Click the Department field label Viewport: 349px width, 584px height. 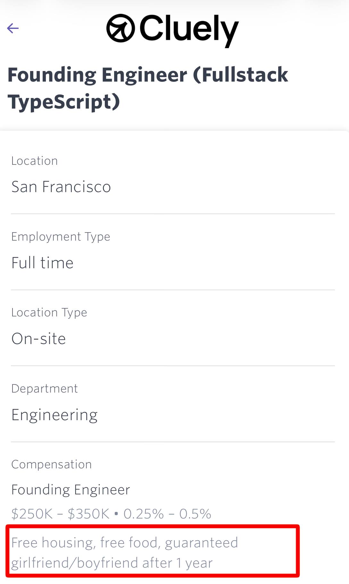coord(45,388)
